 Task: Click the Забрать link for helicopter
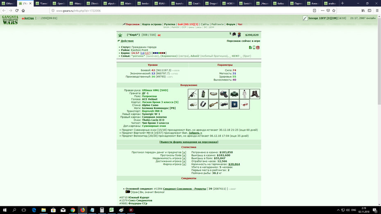tap(195, 133)
